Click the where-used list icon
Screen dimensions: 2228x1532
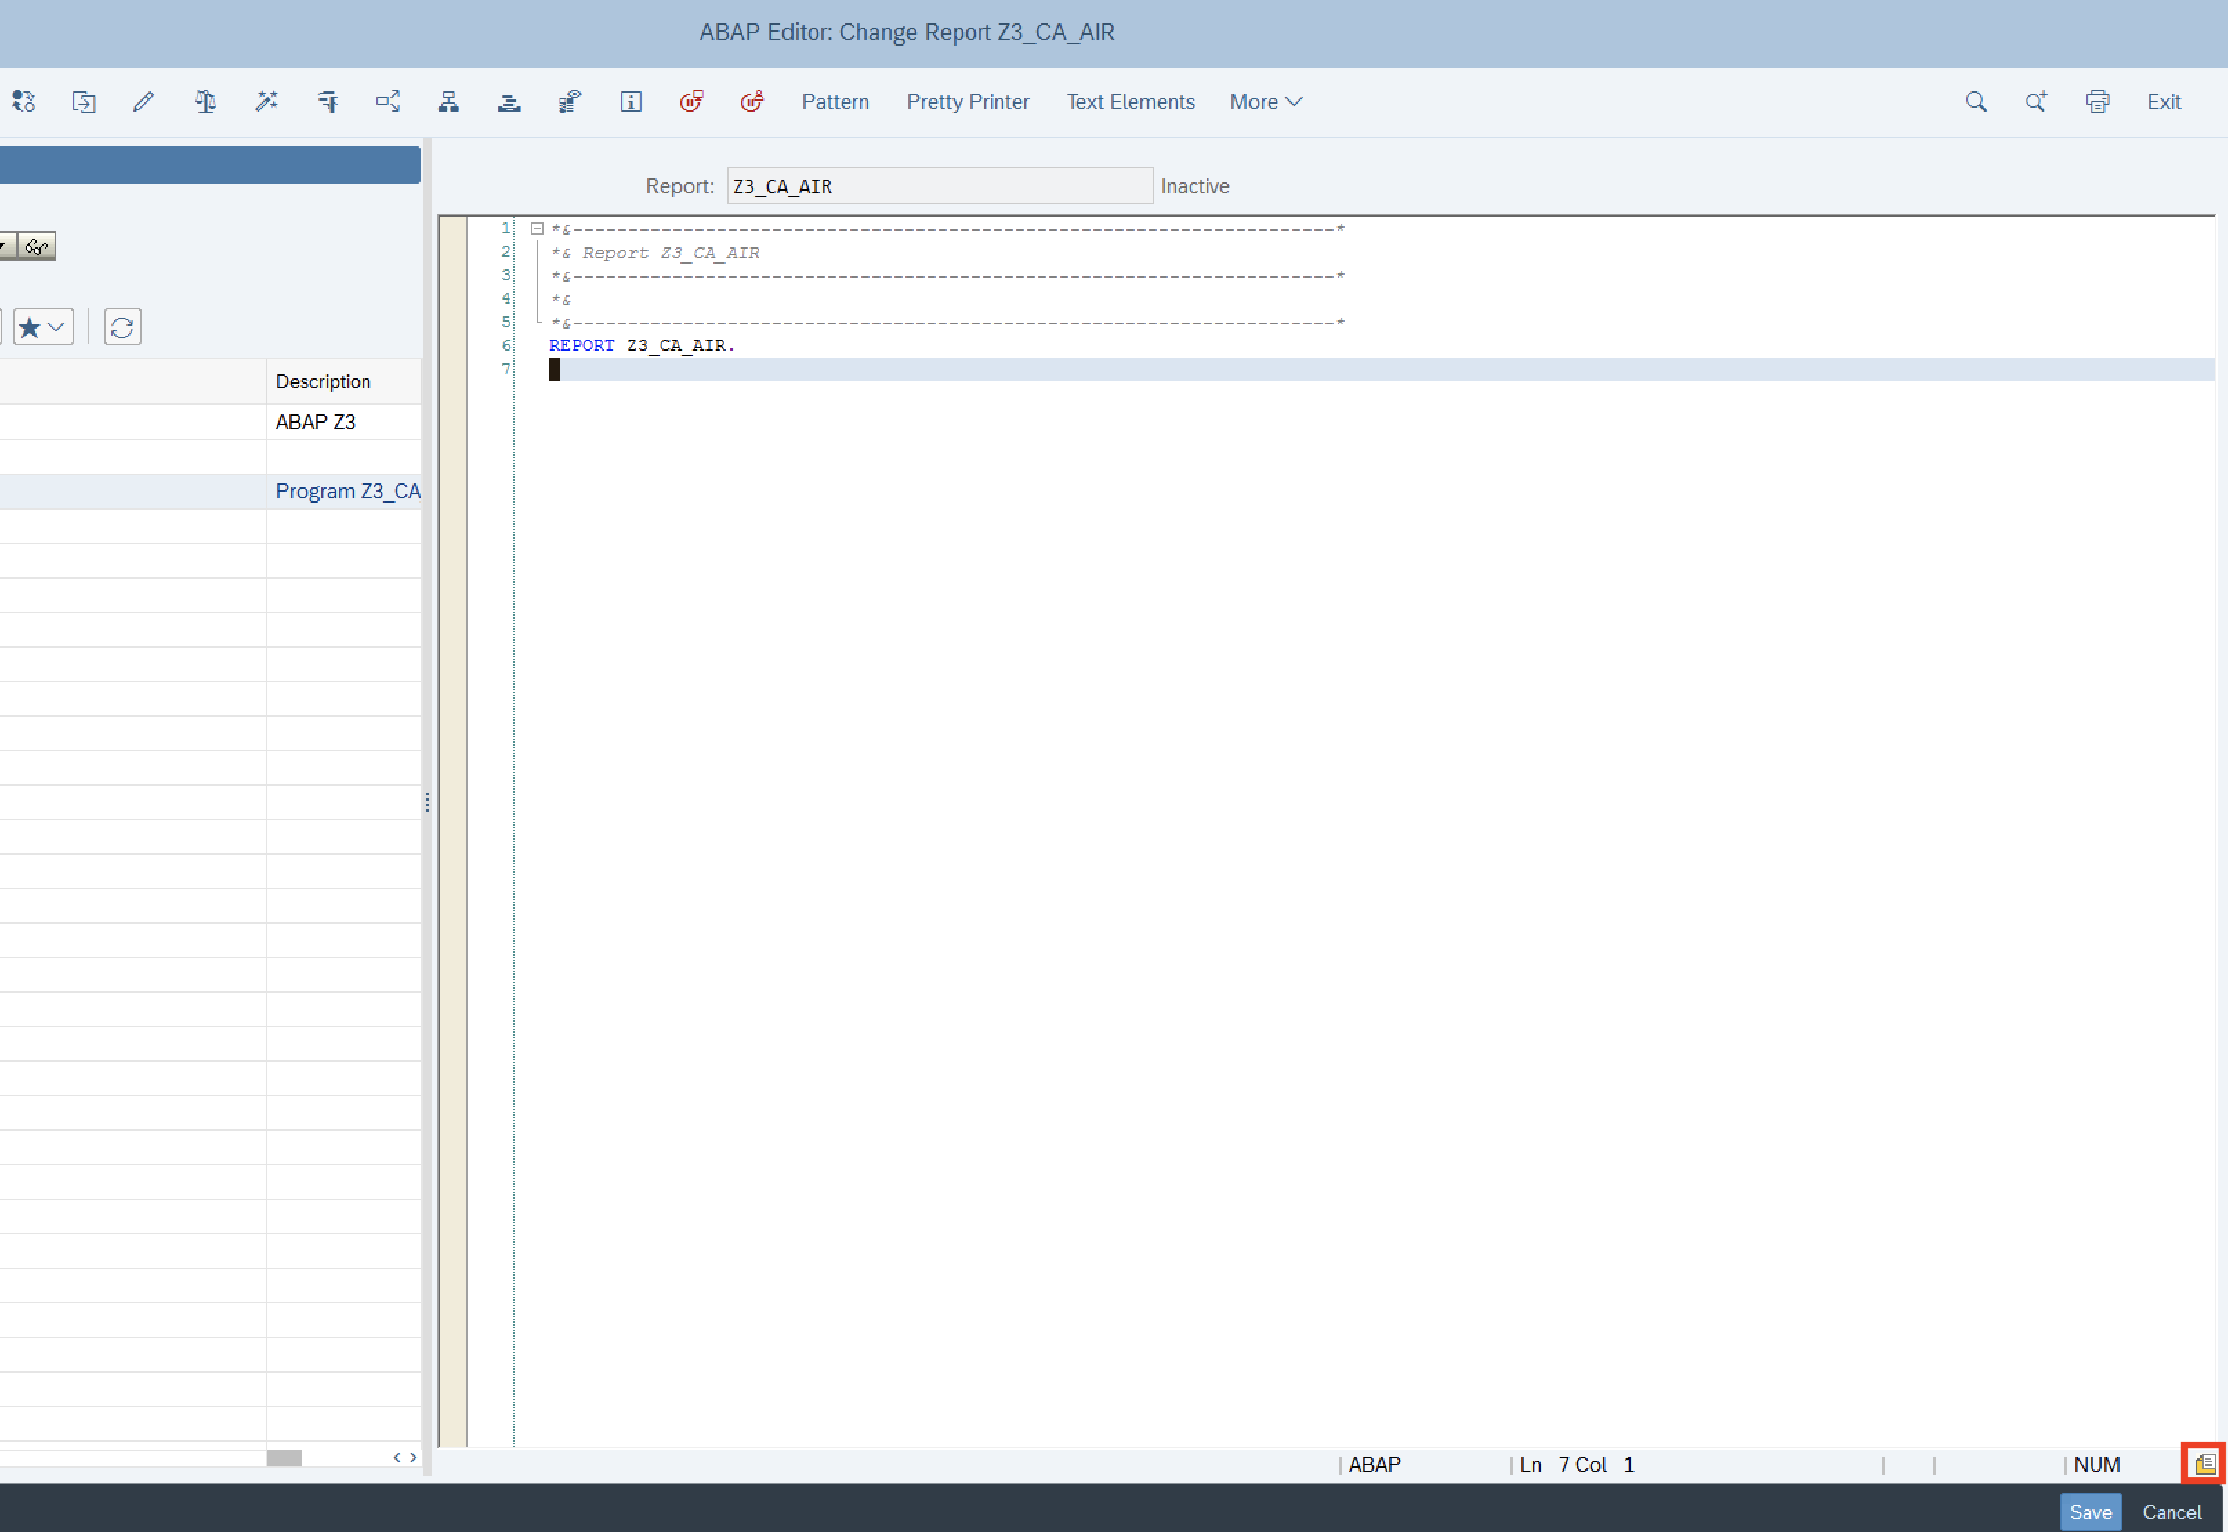click(388, 101)
